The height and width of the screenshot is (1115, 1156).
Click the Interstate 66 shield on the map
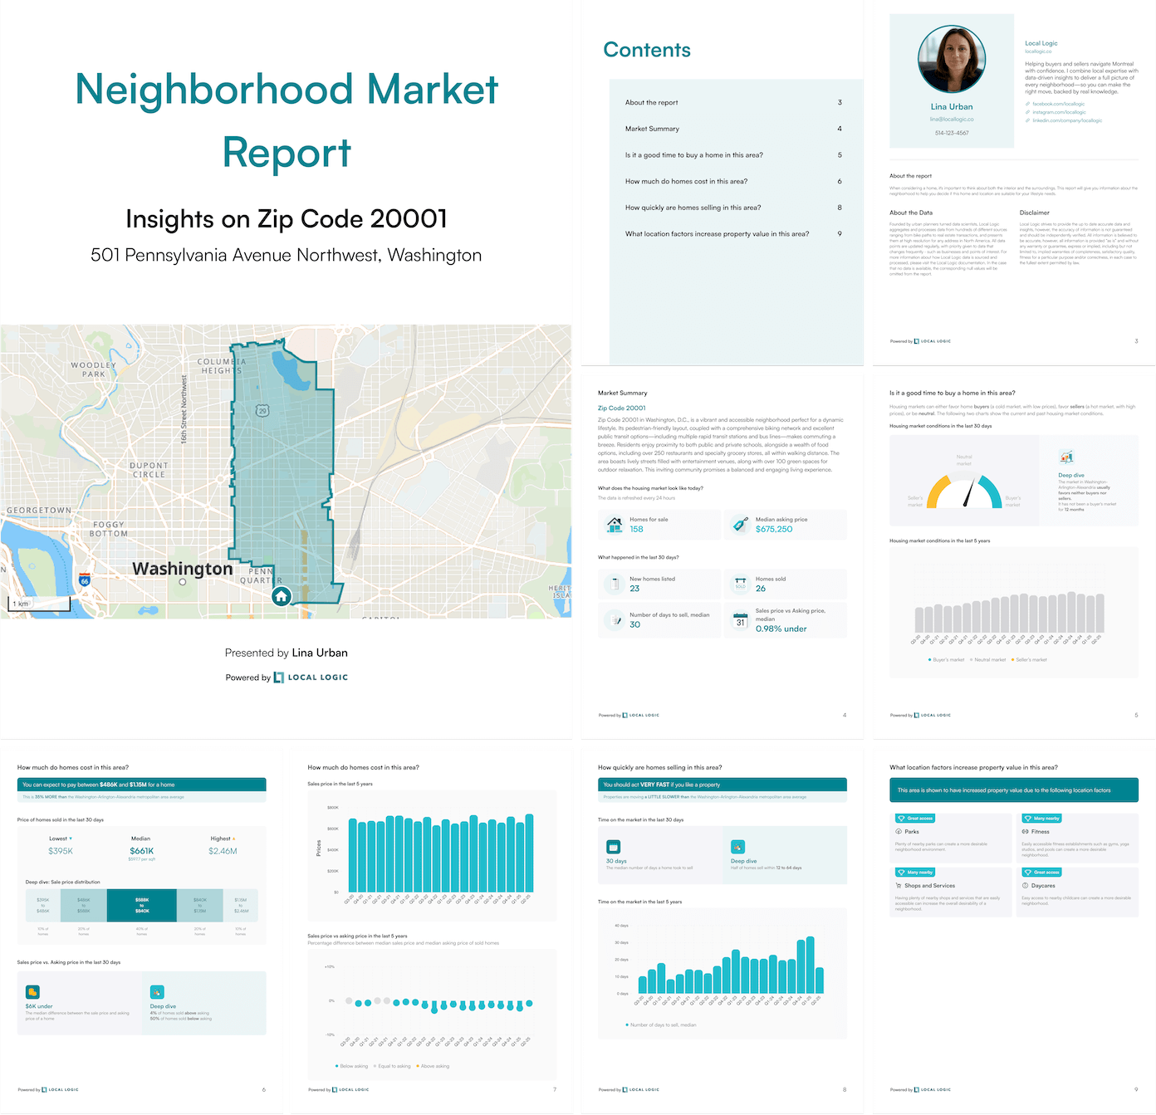click(x=84, y=580)
